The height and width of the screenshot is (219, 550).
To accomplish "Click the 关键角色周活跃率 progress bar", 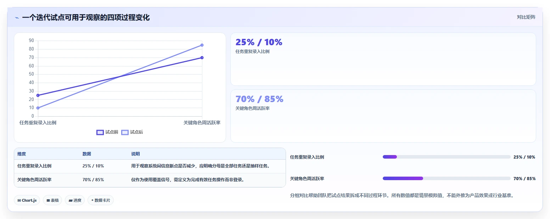I will [447, 178].
